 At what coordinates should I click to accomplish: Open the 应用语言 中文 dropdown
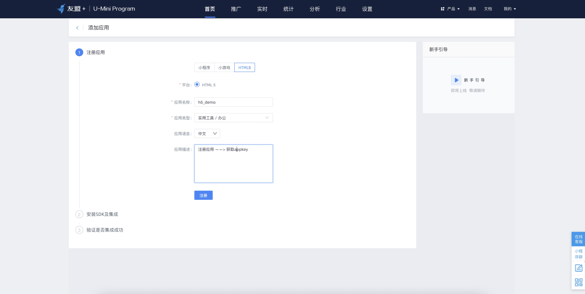point(207,134)
